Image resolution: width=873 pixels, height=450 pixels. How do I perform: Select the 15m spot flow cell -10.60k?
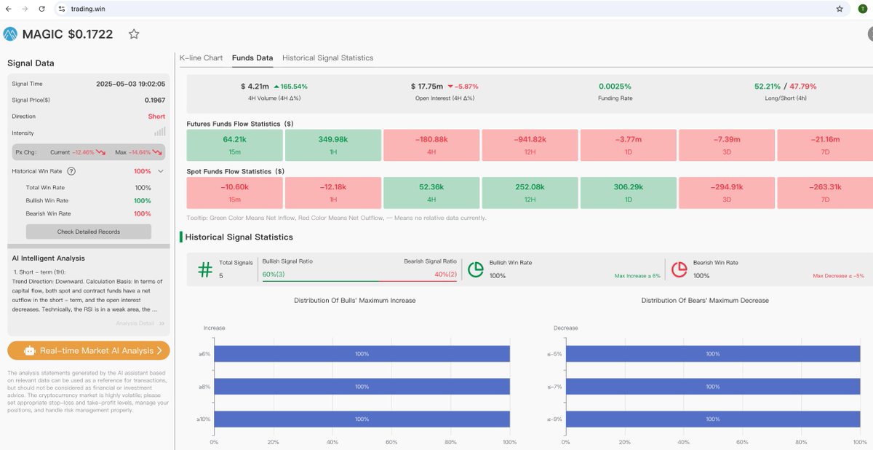[x=235, y=193]
